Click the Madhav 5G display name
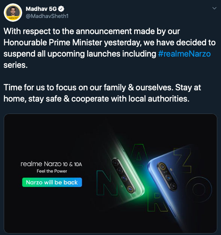 [x=41, y=9]
